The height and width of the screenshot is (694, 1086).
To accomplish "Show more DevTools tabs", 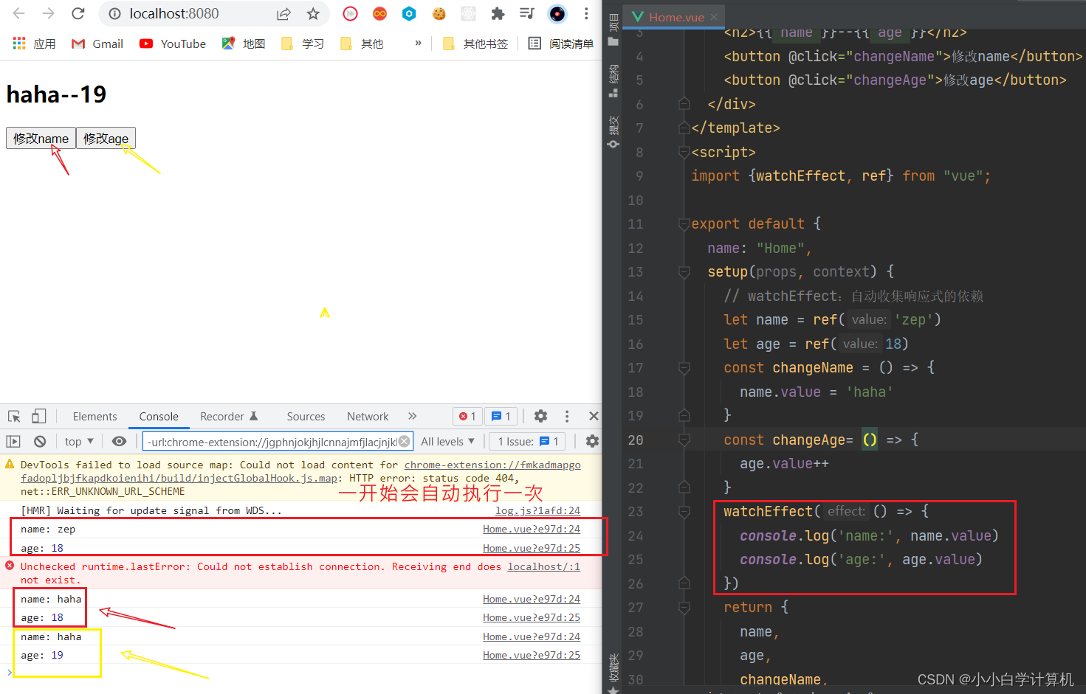I will pos(413,416).
